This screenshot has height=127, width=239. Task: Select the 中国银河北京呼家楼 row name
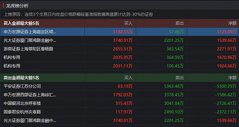[x=22, y=104]
